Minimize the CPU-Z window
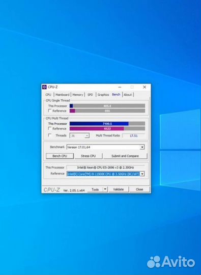This screenshot has width=201, height=275. pyautogui.click(x=120, y=87)
